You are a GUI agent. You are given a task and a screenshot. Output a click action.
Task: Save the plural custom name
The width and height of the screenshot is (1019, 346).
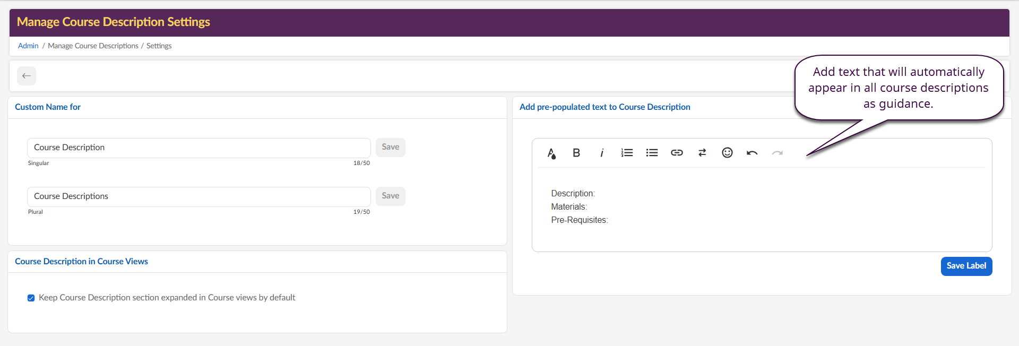390,196
